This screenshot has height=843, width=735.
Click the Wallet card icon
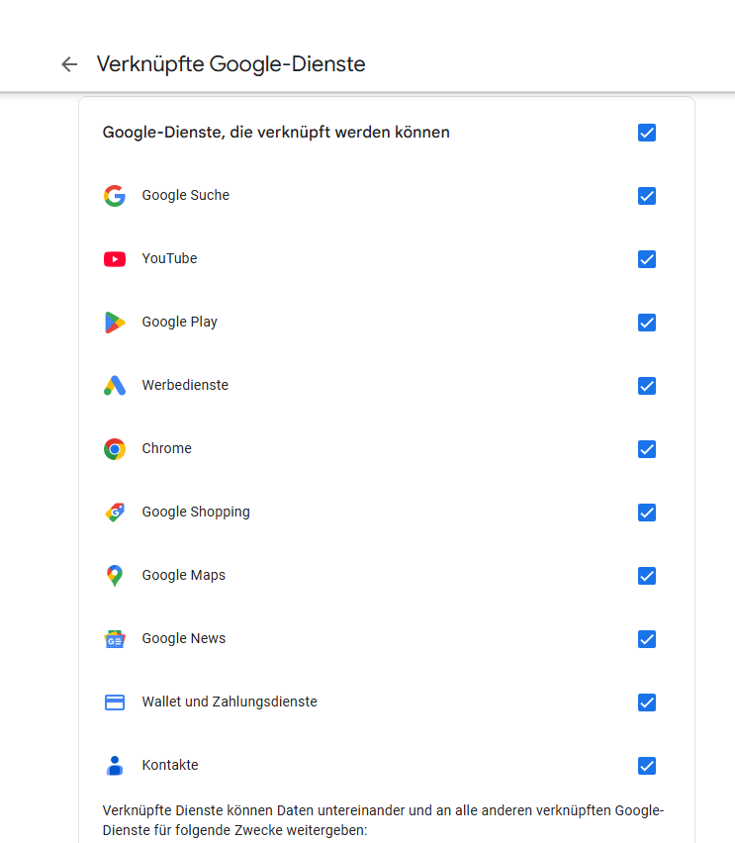point(115,702)
